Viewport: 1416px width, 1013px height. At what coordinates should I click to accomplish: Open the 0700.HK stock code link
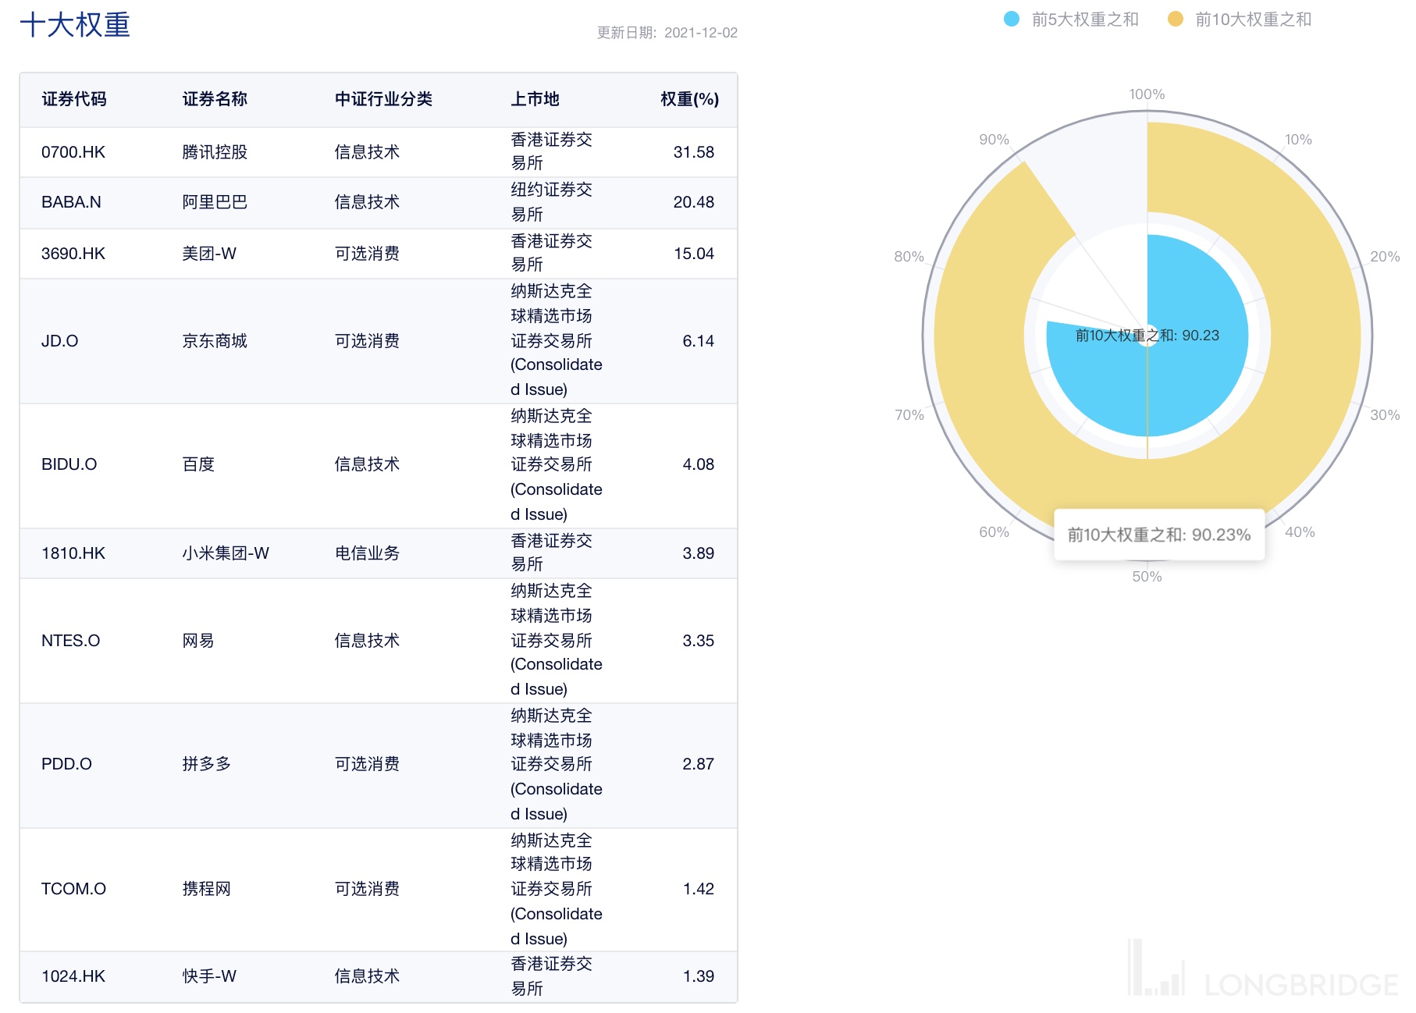coord(73,152)
